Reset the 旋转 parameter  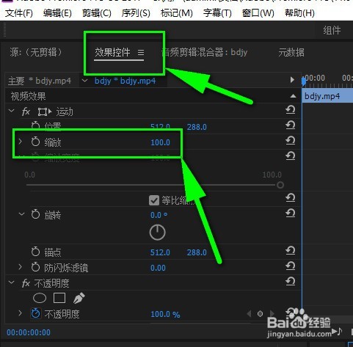[x=291, y=213]
